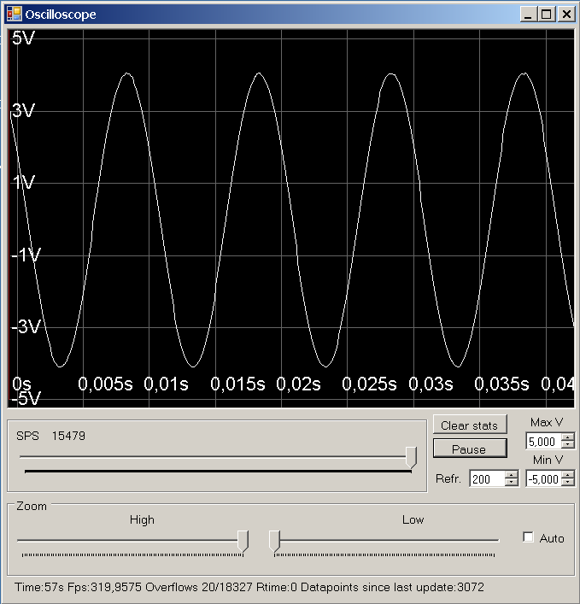Screen dimensions: 580x604
Task: Click the -5V axis label
Action: (26, 399)
